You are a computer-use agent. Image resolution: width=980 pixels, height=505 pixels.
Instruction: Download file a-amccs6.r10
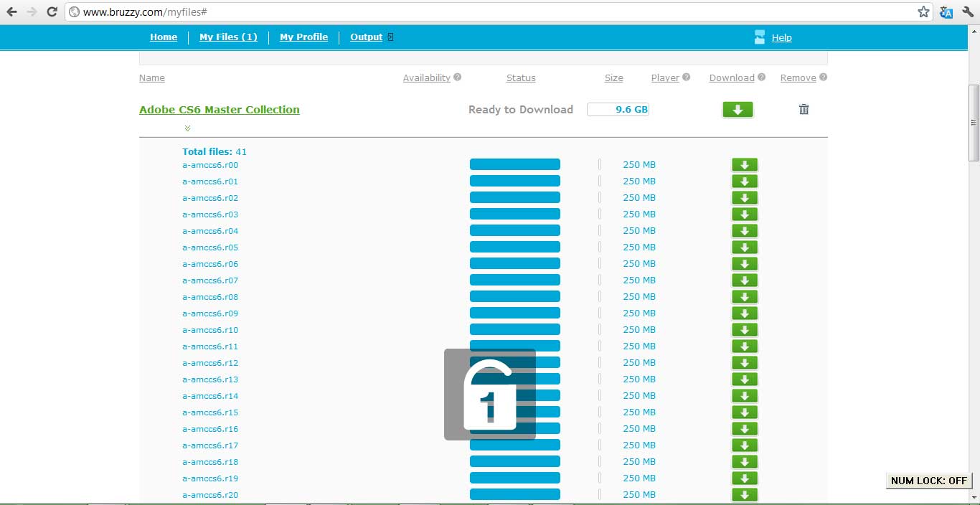[x=745, y=330]
